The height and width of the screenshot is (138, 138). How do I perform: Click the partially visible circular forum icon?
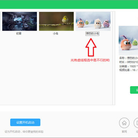(136, 123)
